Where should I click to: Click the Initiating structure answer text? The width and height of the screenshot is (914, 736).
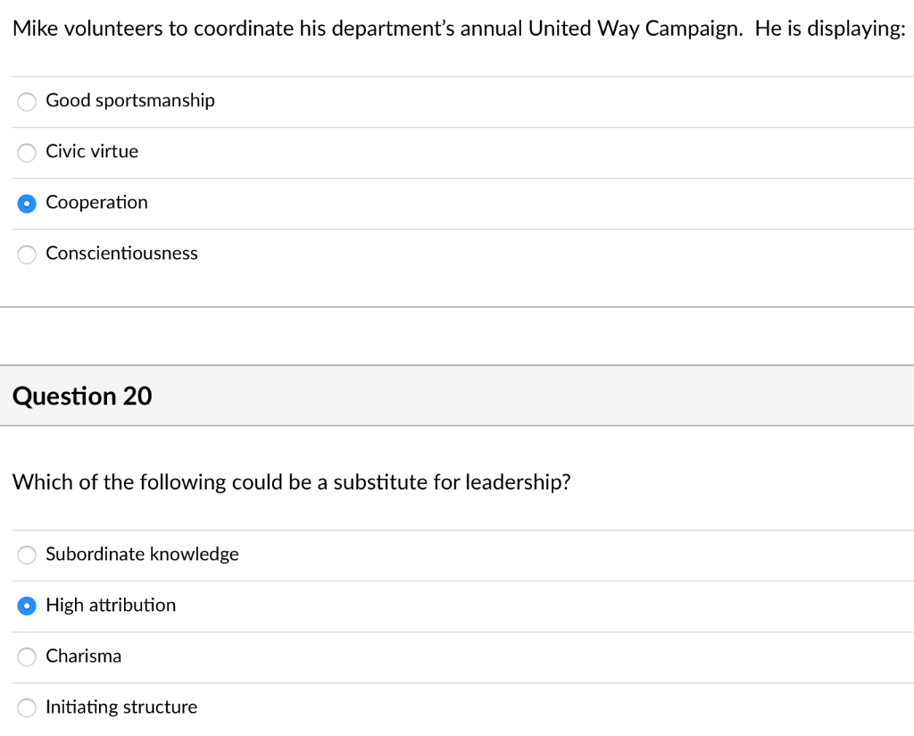click(x=121, y=707)
